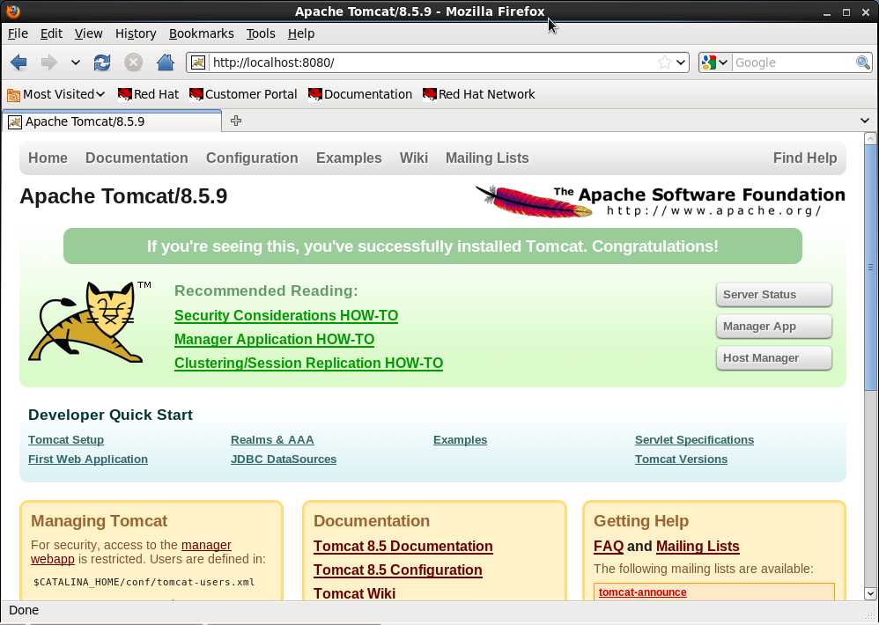The height and width of the screenshot is (625, 879).
Task: Open the Bookmarks menu
Action: coord(201,33)
